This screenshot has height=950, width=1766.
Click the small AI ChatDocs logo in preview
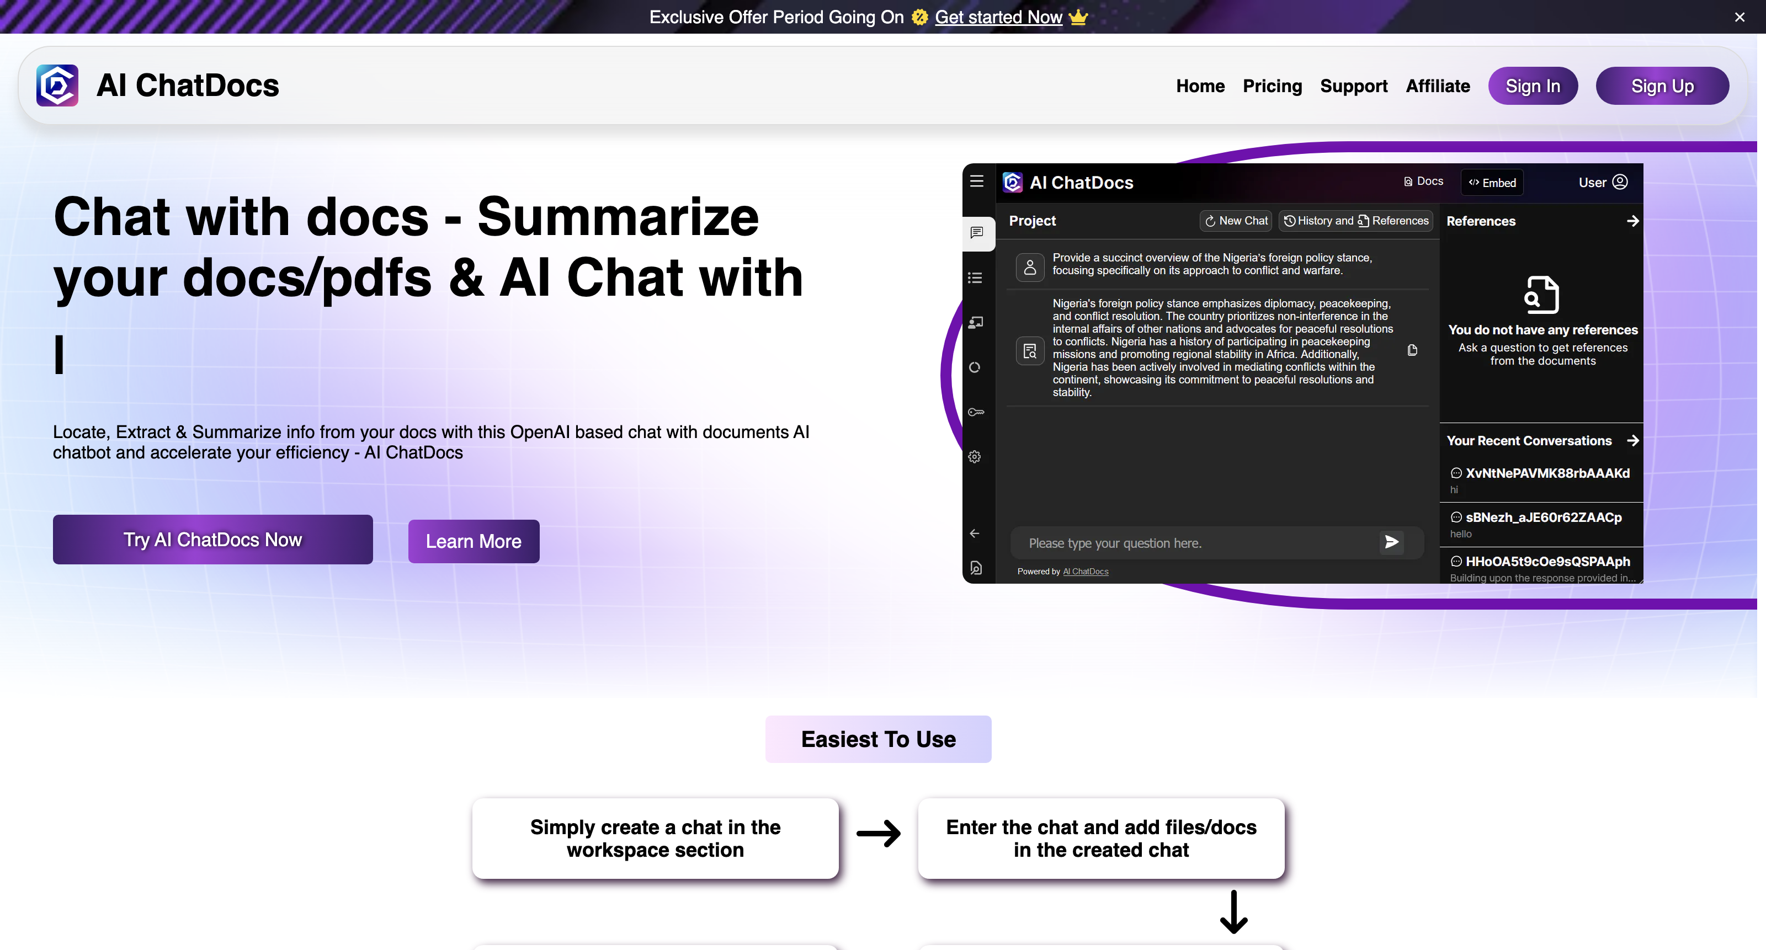click(x=1013, y=182)
